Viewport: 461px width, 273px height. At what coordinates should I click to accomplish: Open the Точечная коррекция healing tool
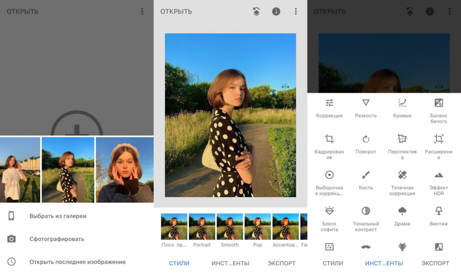pos(402,180)
